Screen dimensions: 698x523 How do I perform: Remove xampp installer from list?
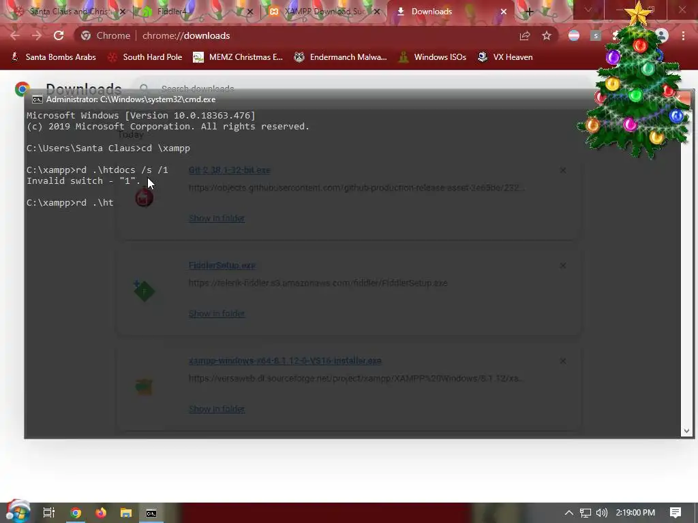click(x=562, y=361)
